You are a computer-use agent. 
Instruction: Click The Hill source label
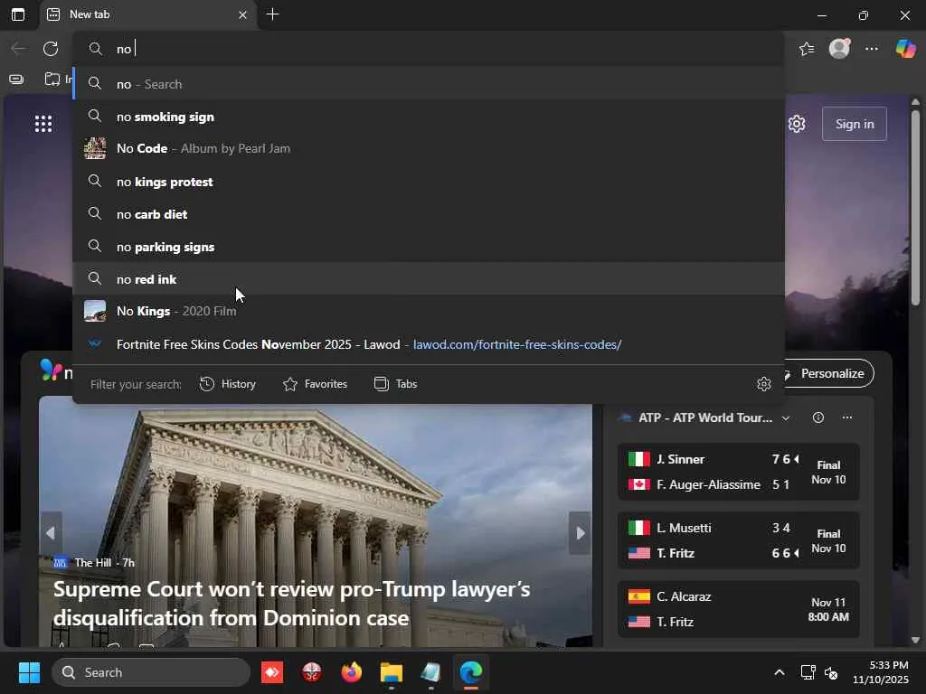(93, 562)
